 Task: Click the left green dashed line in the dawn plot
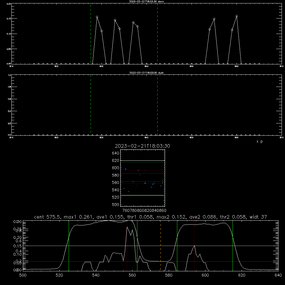point(91,34)
